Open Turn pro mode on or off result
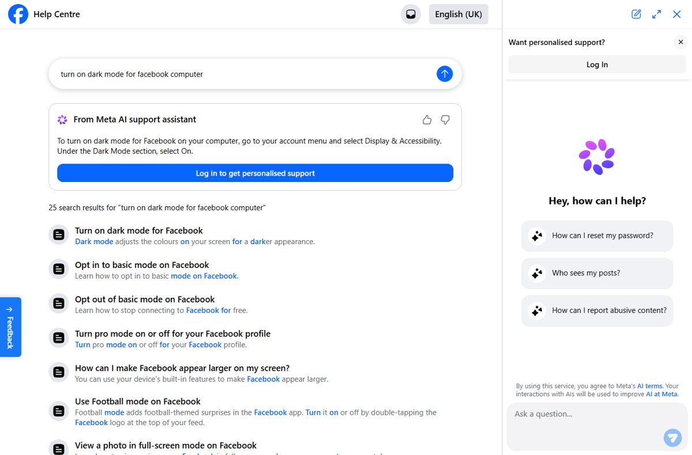 (172, 333)
